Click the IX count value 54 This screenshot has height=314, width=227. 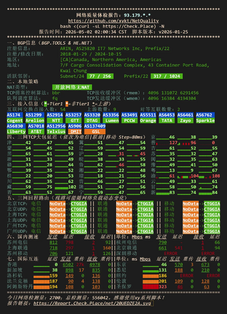(63, 110)
